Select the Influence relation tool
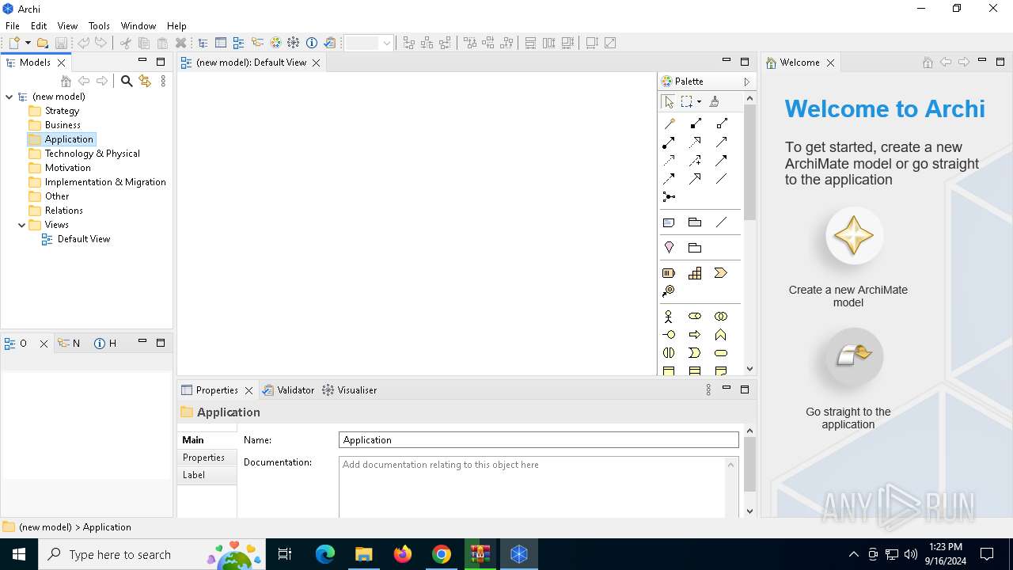The height and width of the screenshot is (570, 1013). 695,161
